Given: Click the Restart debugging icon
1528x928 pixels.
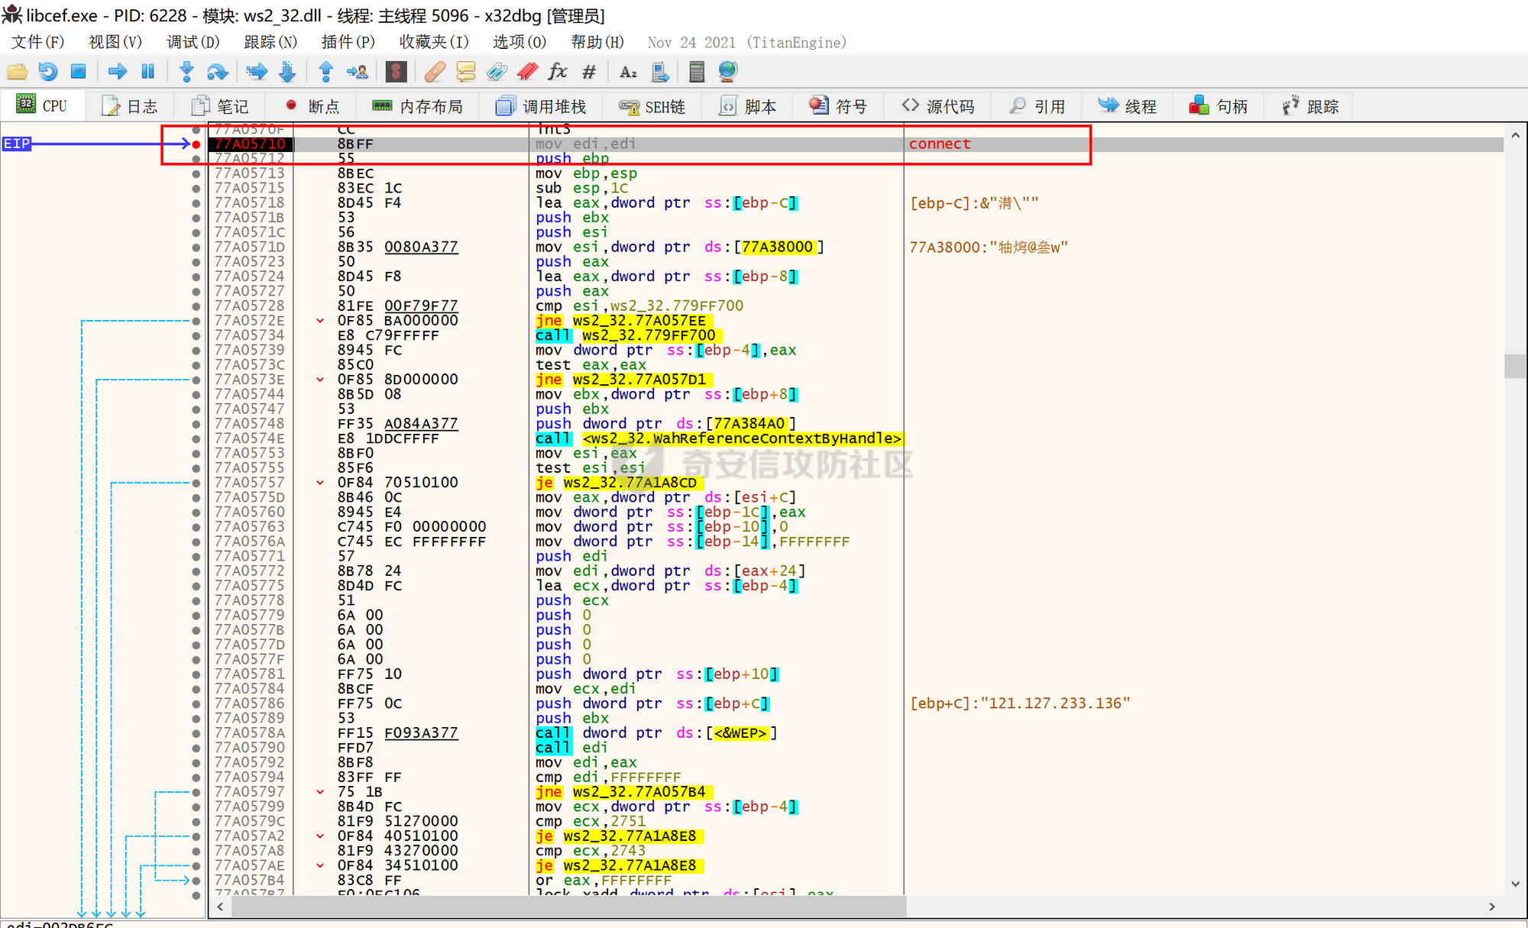Looking at the screenshot, I should pyautogui.click(x=47, y=72).
